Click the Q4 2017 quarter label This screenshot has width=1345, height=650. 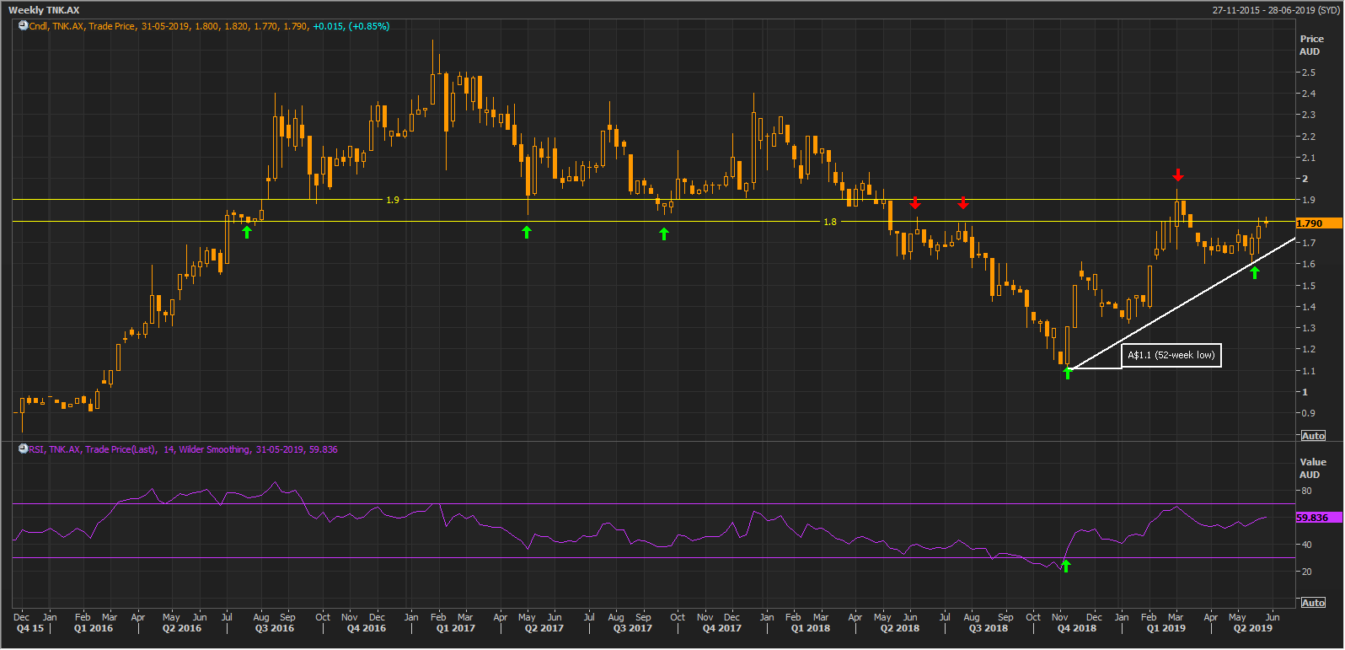[x=722, y=628]
